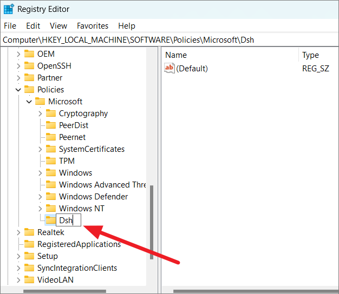Select the (Default) value entry
339x294 pixels.
click(x=192, y=69)
